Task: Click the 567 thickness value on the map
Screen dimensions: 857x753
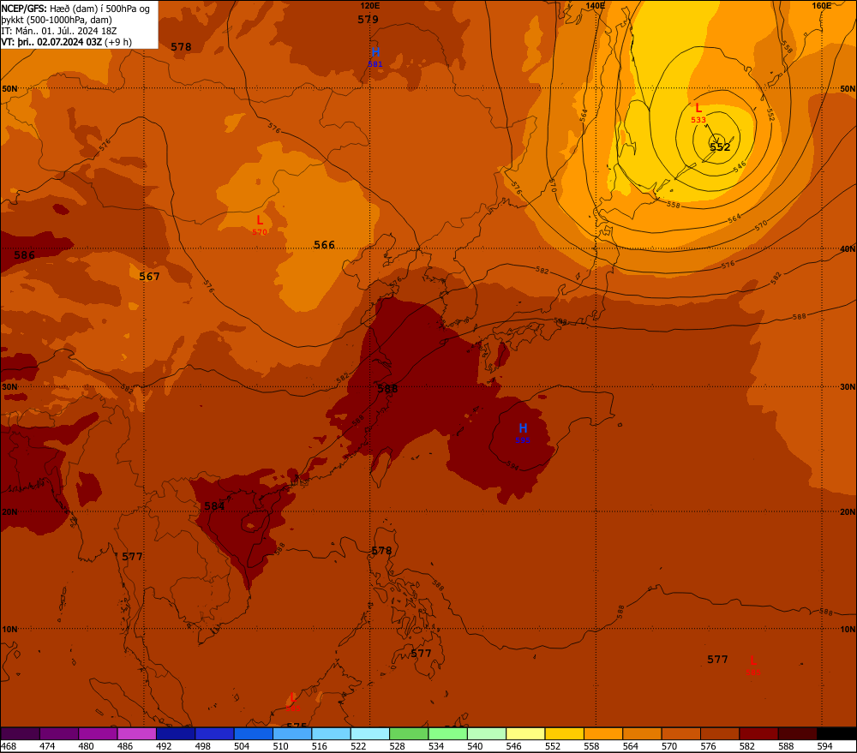Action: (x=149, y=277)
